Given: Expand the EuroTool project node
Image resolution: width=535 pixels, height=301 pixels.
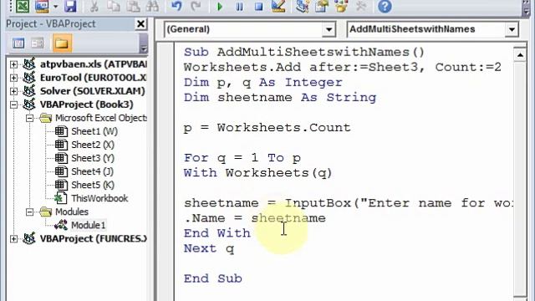Looking at the screenshot, I should (13, 78).
